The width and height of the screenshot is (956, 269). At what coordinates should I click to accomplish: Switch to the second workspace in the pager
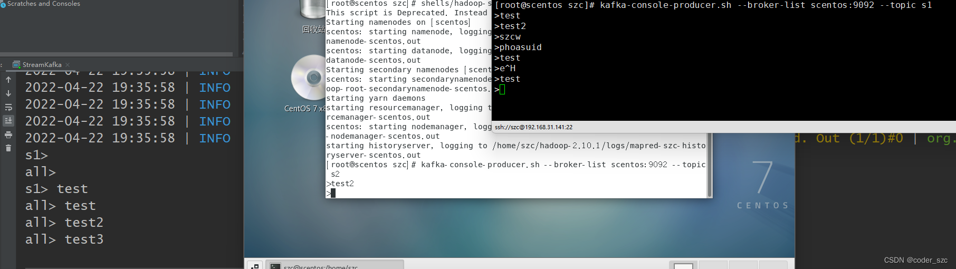713,265
